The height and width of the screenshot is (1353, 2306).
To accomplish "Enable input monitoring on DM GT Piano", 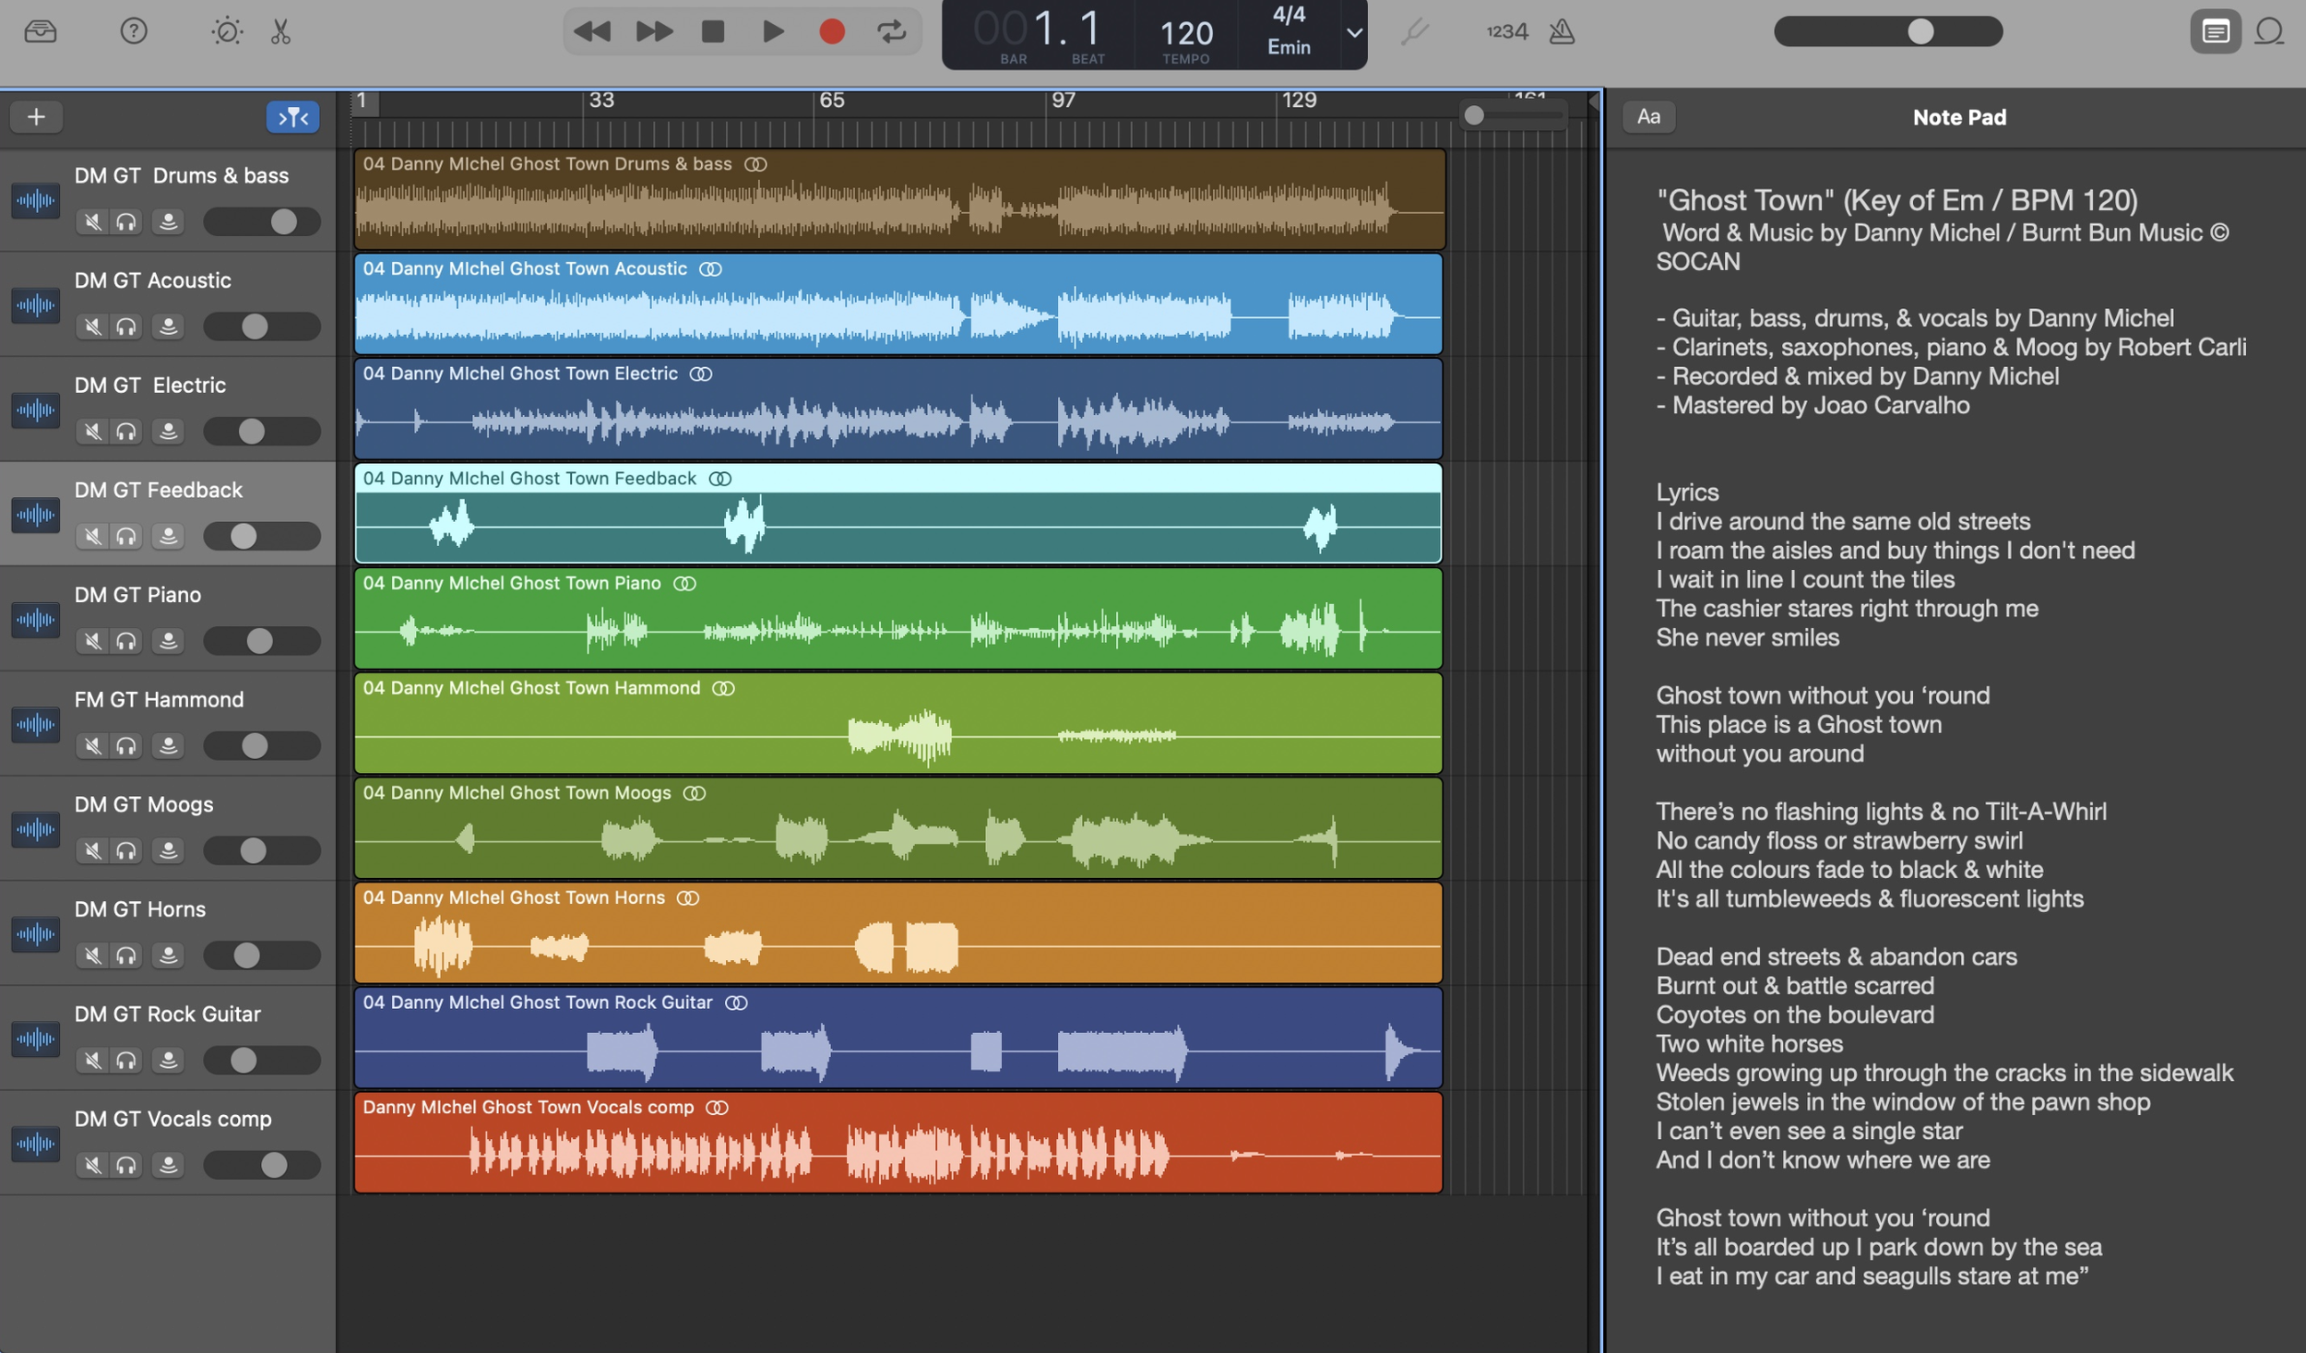I will pyautogui.click(x=168, y=640).
